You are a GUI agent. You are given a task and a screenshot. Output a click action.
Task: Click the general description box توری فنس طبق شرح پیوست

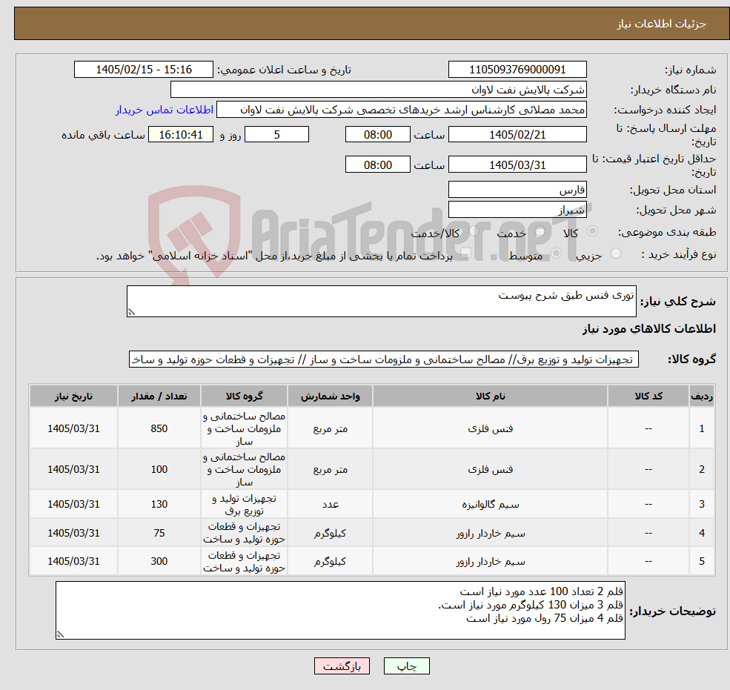(381, 301)
